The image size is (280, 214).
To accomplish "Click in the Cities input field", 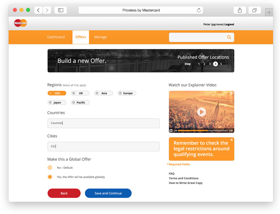I will point(103,146).
